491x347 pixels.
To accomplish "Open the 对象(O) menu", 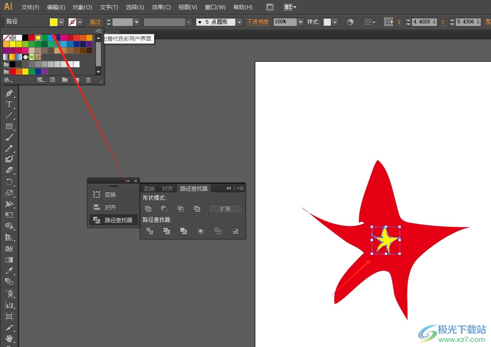I will 82,7.
